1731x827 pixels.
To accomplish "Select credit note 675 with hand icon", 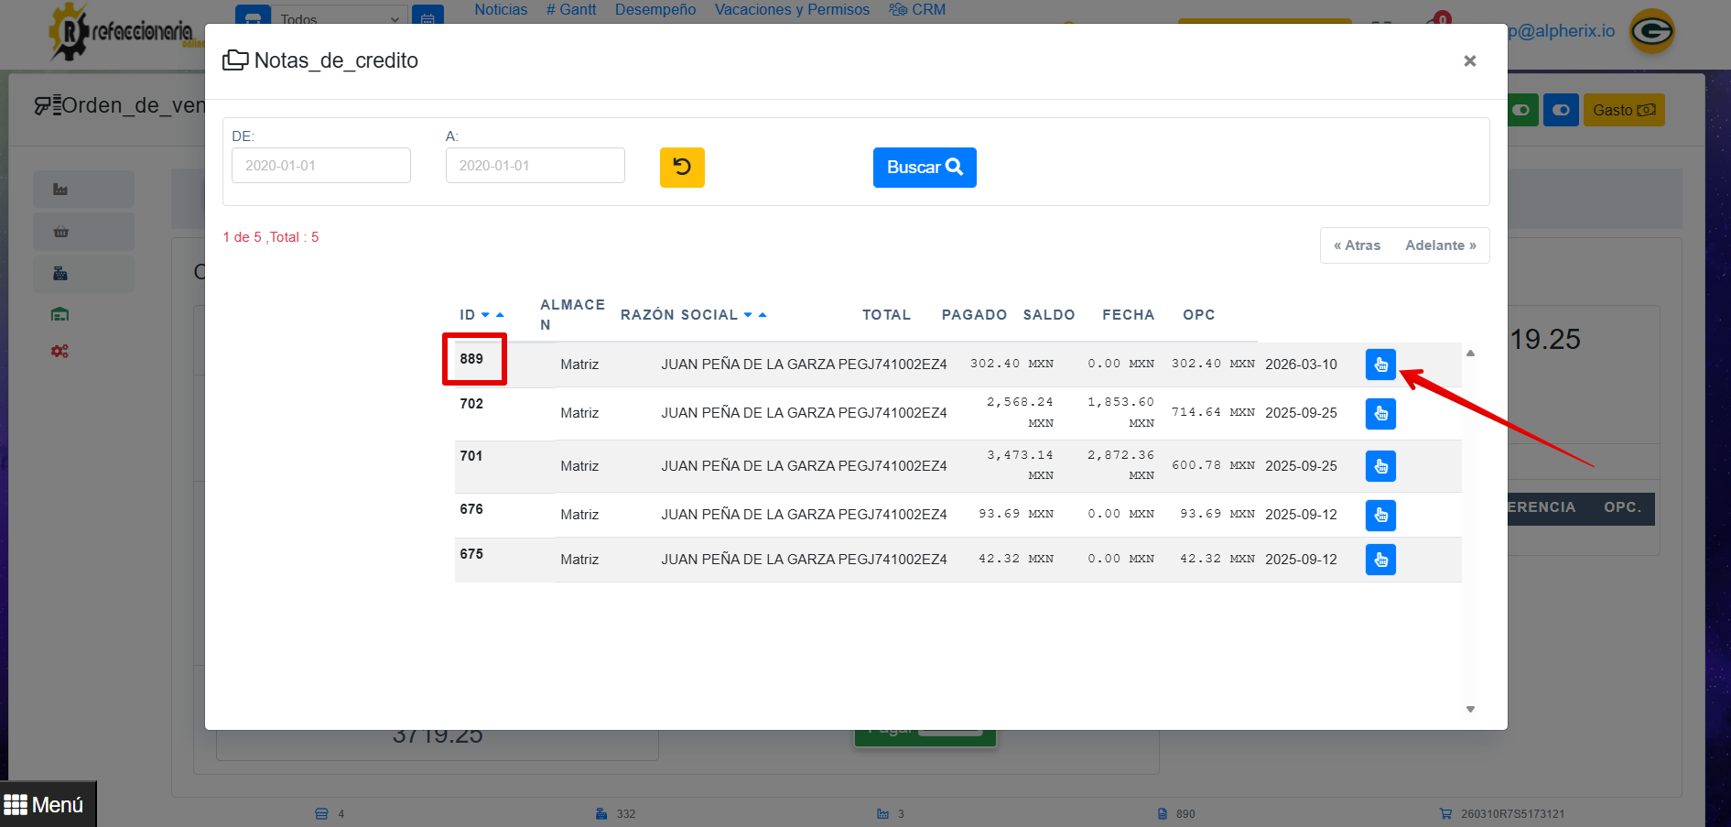I will coord(1379,560).
